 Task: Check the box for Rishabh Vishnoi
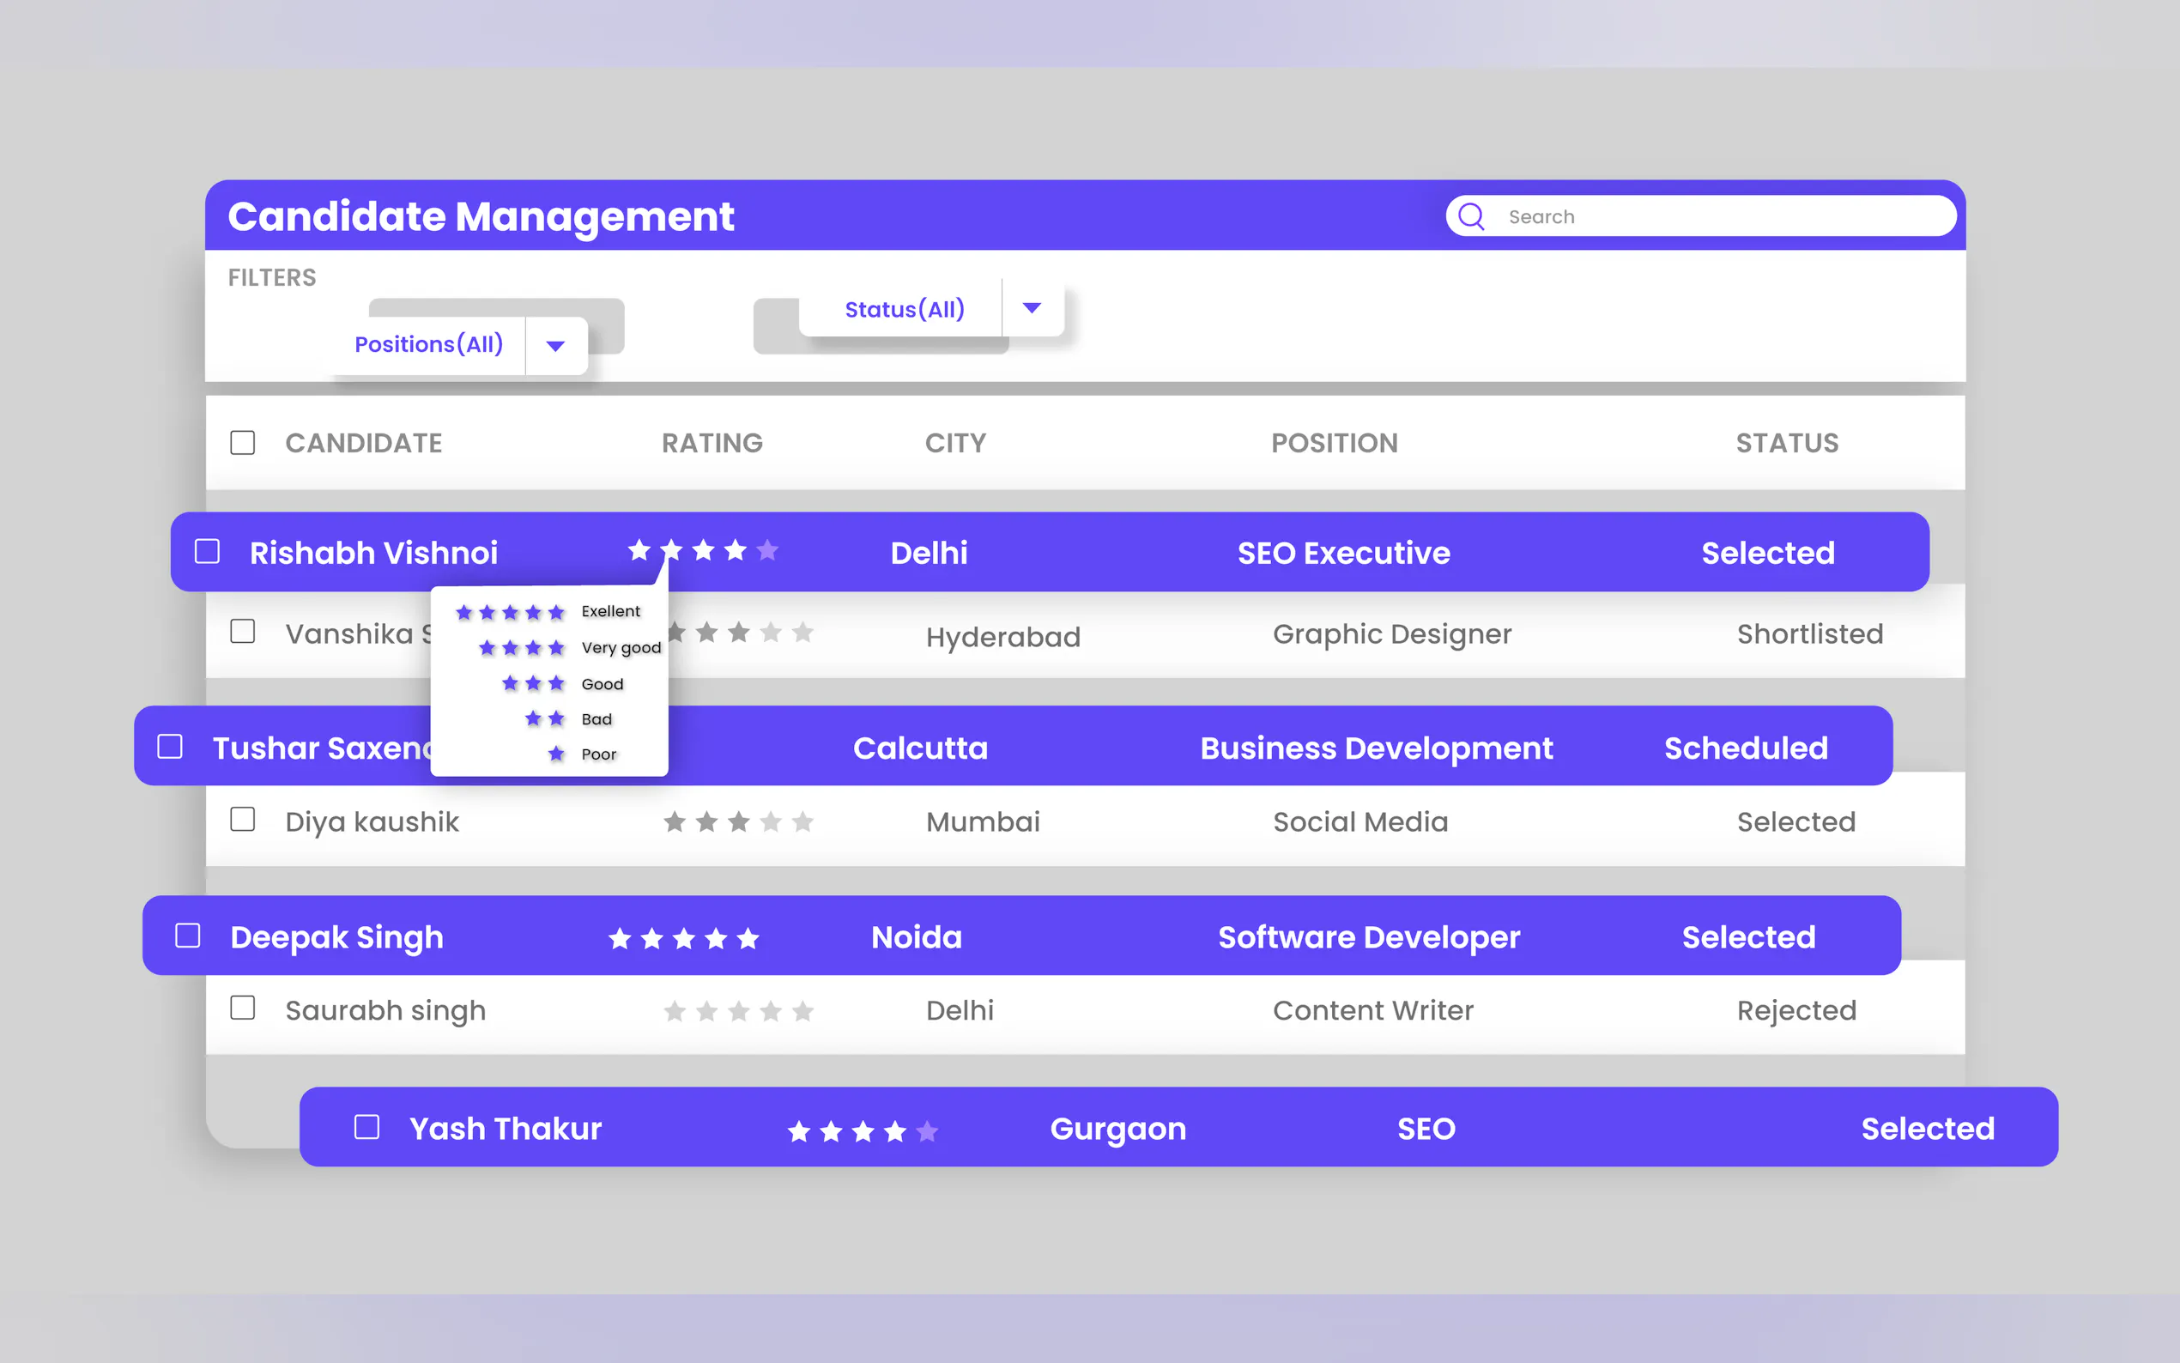(x=208, y=551)
